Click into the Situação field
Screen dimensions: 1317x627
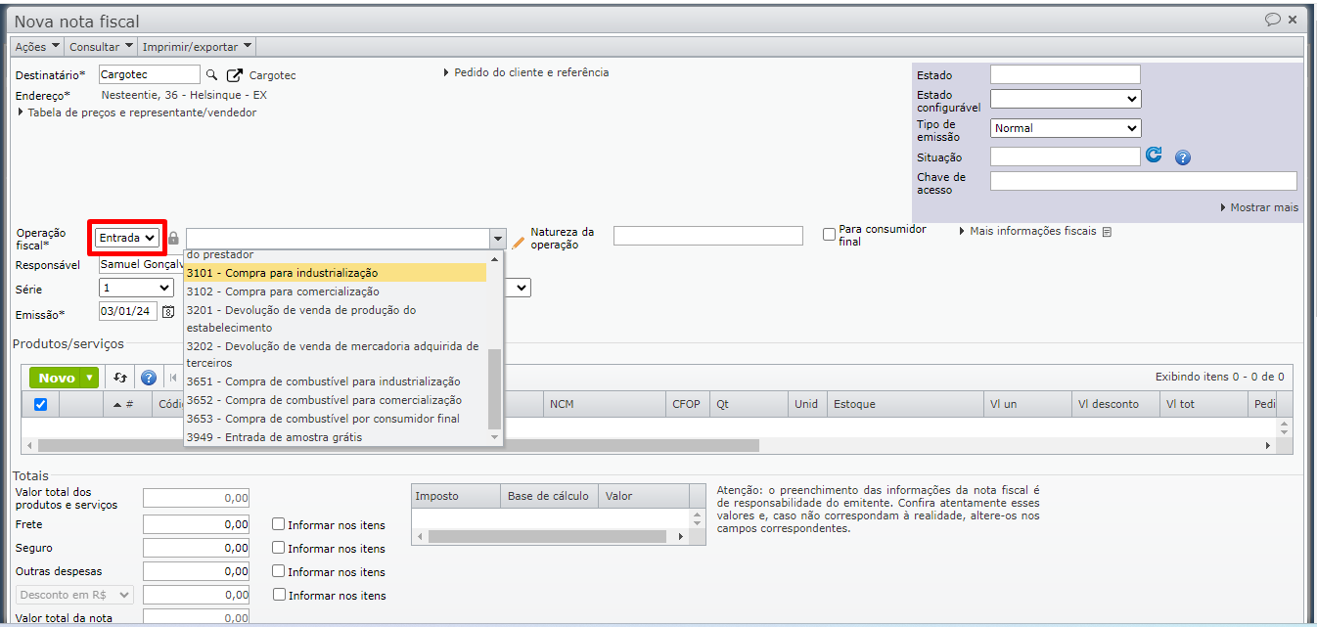1066,157
